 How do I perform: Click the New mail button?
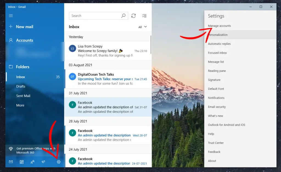point(24,27)
